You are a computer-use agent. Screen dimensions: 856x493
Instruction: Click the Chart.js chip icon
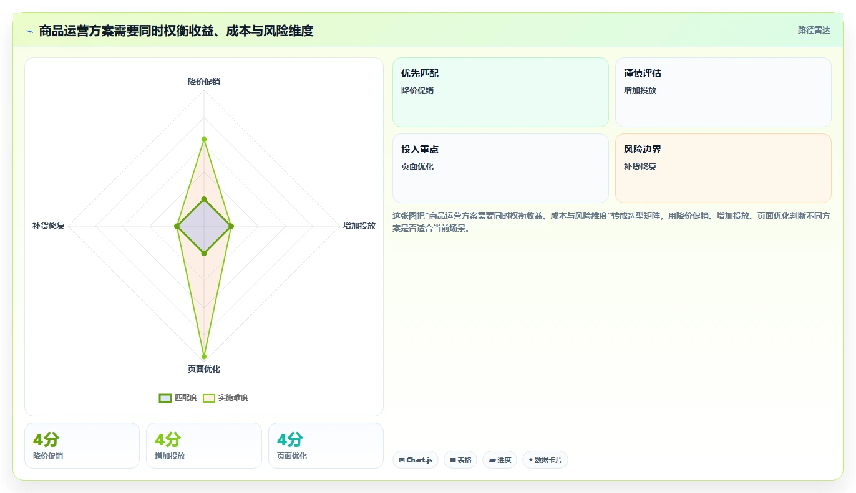(402, 461)
